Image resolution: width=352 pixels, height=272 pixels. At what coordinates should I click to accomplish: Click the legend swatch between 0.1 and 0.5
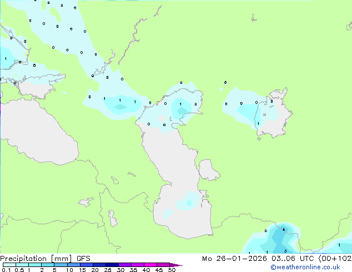(x=9, y=265)
